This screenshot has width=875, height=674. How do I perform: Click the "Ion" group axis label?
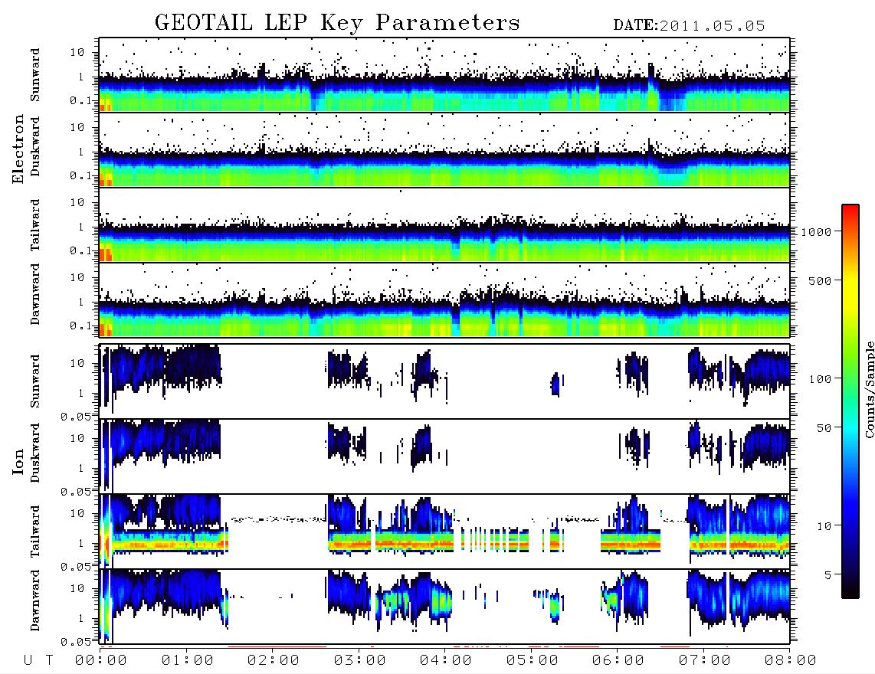point(18,461)
